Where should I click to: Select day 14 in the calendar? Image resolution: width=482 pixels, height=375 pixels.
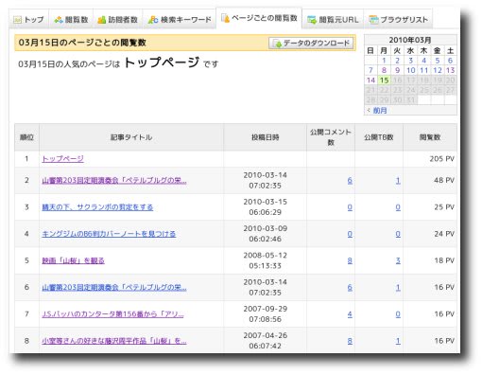pos(370,80)
